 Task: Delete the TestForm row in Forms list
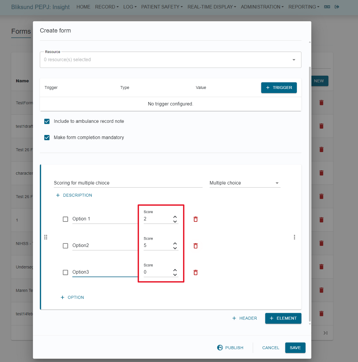[x=321, y=103]
